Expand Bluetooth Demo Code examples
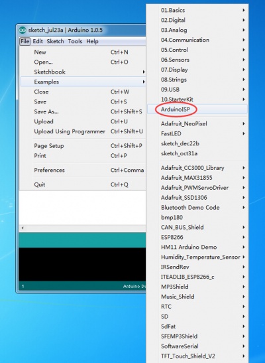This screenshot has width=265, height=363. (x=197, y=208)
